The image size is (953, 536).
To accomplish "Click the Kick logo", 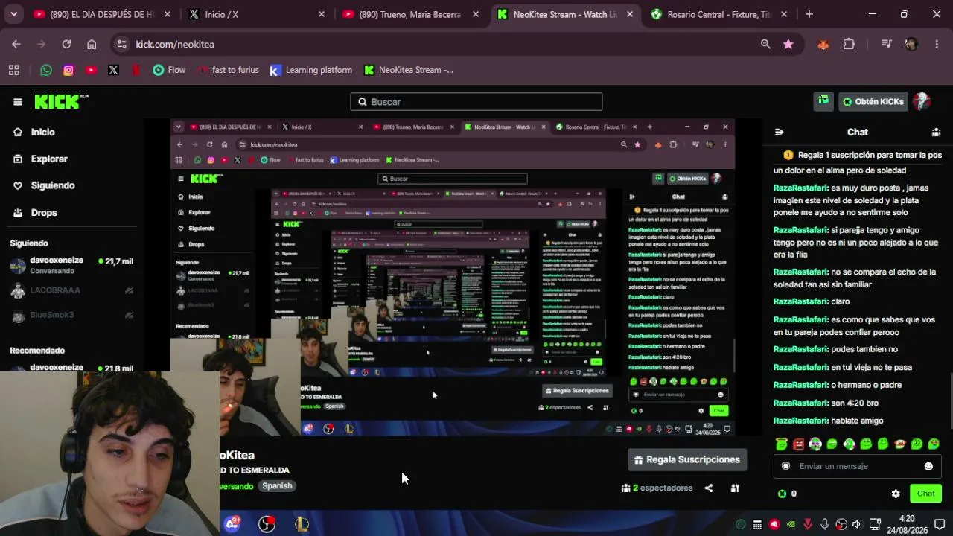I will point(61,101).
